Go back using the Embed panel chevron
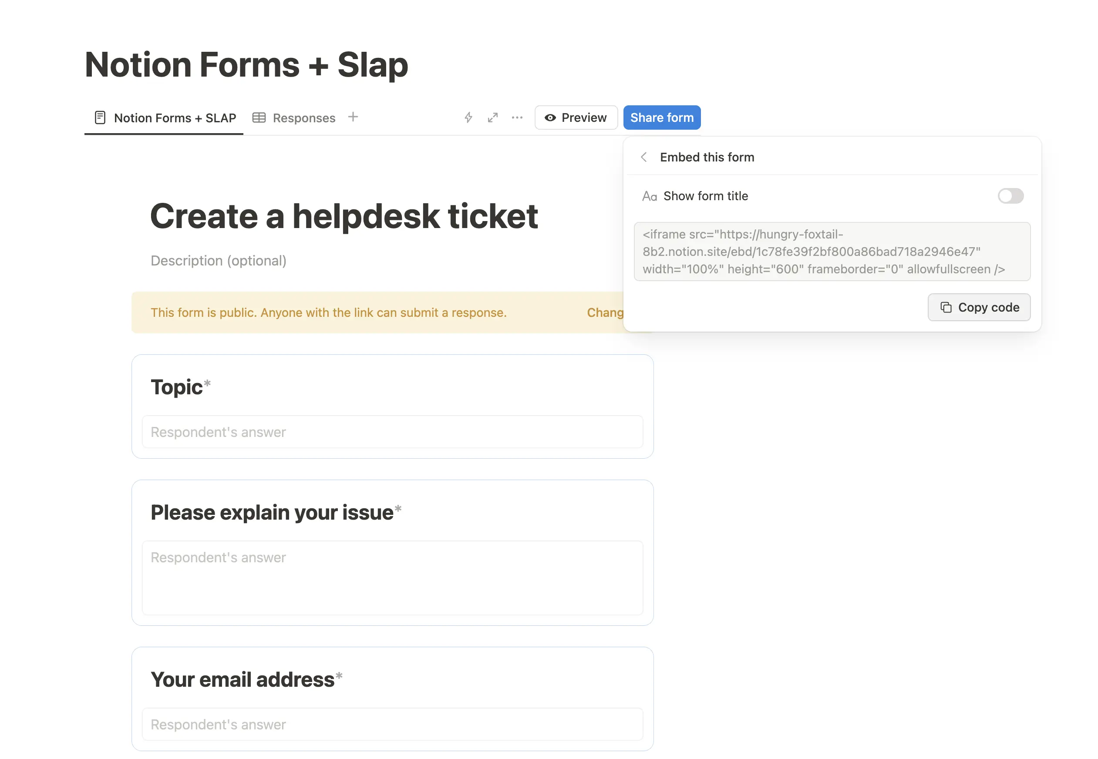This screenshot has height=759, width=1098. tap(643, 157)
